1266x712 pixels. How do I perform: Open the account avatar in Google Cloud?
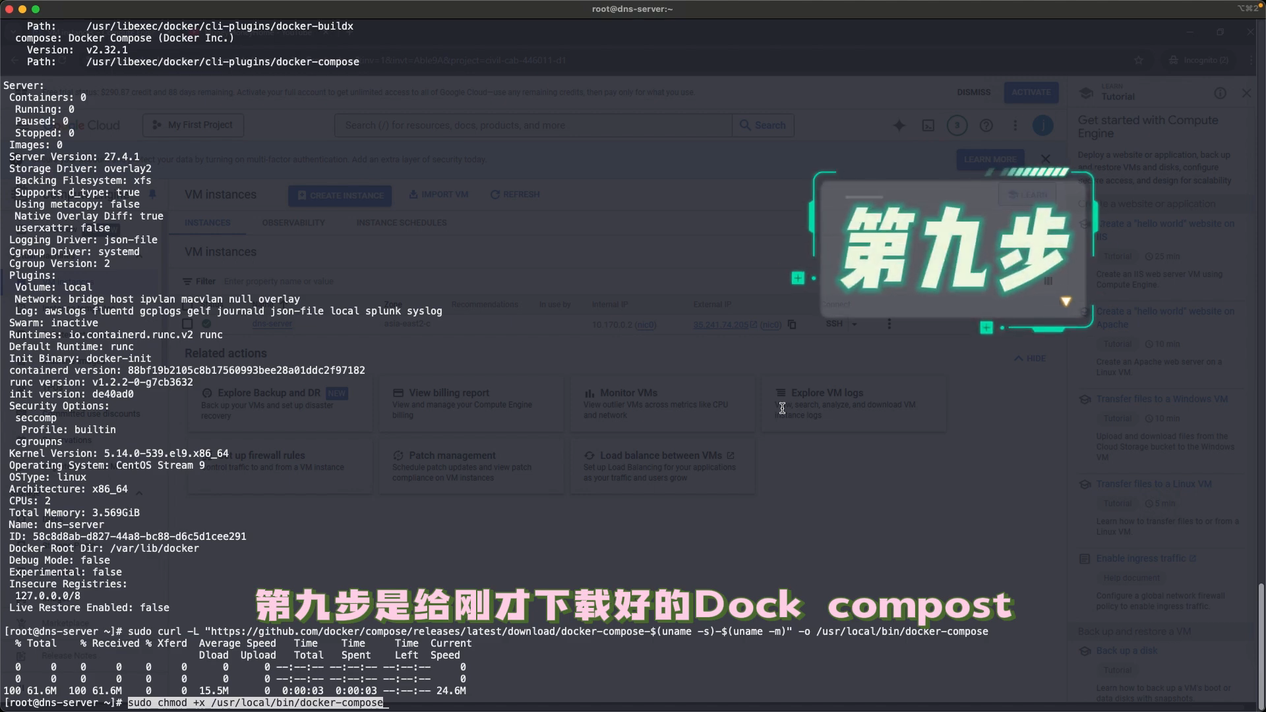coord(1042,125)
